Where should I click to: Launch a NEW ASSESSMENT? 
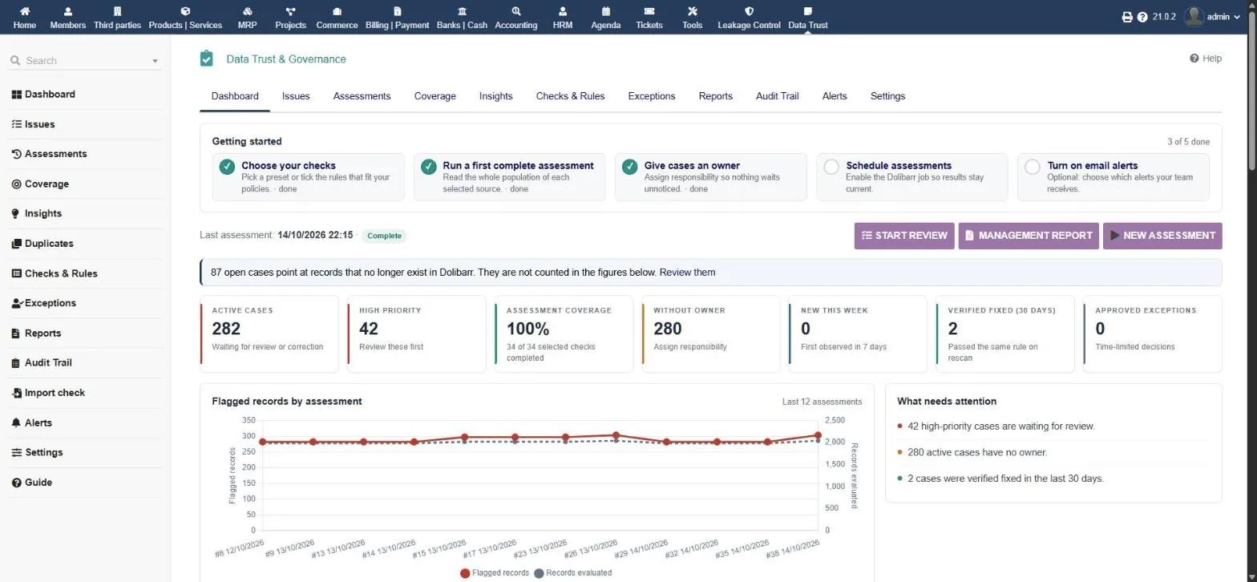(1162, 236)
